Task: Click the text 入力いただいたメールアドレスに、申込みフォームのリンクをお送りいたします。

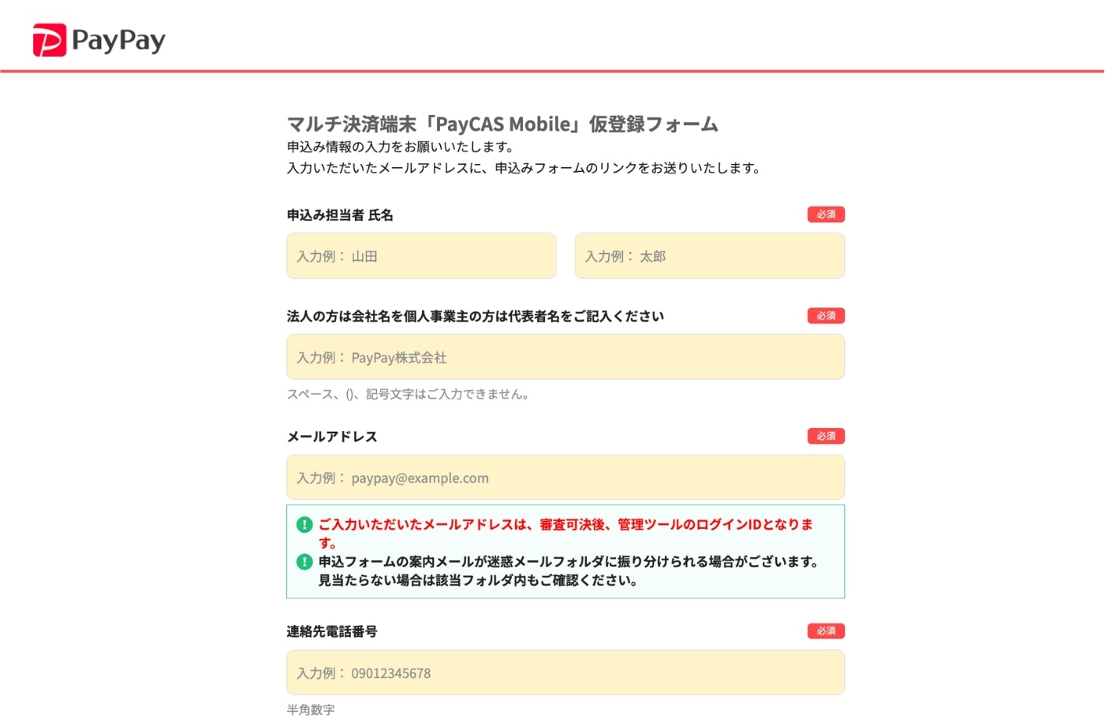Action: 525,168
